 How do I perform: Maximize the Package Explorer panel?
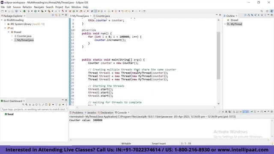66,15
